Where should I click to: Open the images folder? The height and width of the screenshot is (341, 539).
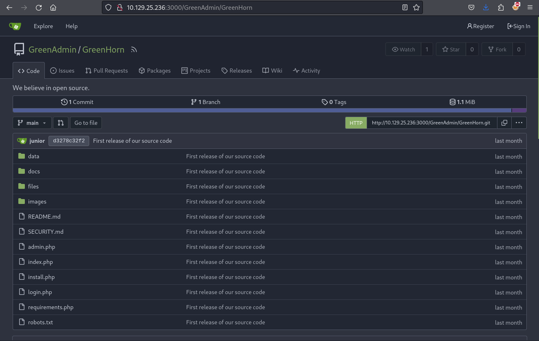pos(37,201)
